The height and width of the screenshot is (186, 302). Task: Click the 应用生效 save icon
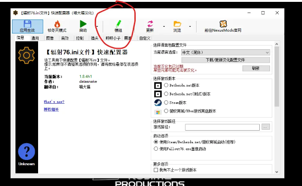coord(27,24)
